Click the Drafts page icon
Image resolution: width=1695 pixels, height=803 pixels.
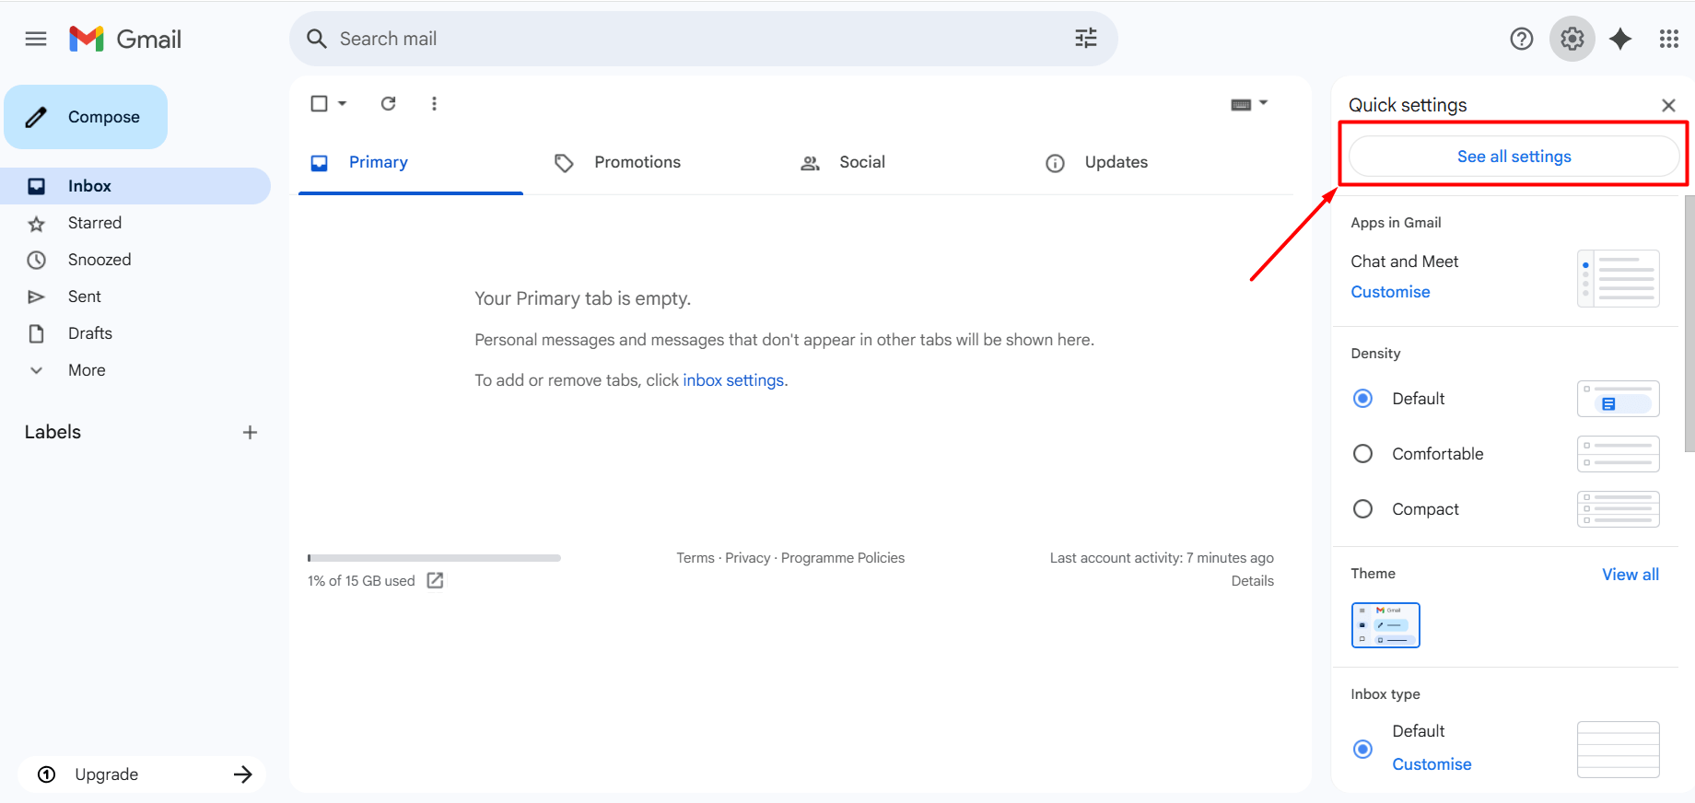click(37, 333)
